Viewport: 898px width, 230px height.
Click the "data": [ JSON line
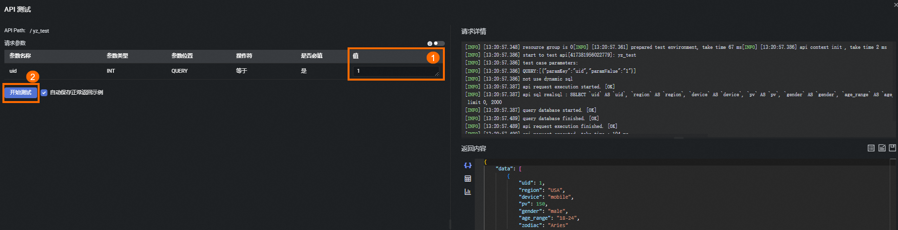(x=508, y=168)
